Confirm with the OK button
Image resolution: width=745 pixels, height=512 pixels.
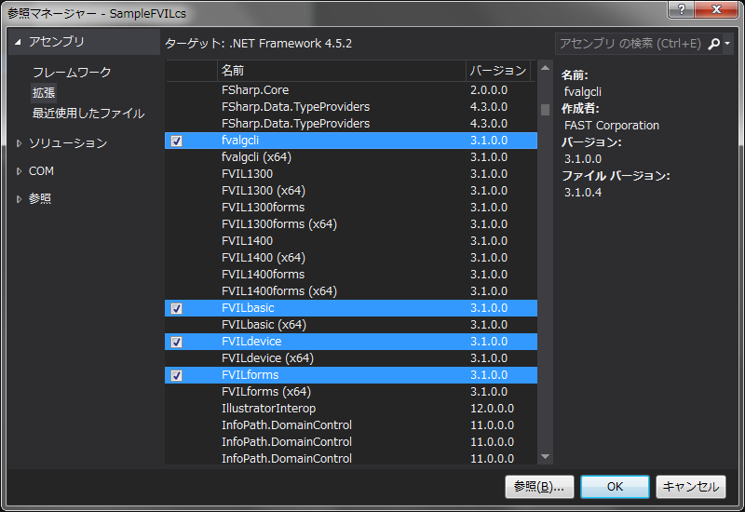(615, 487)
